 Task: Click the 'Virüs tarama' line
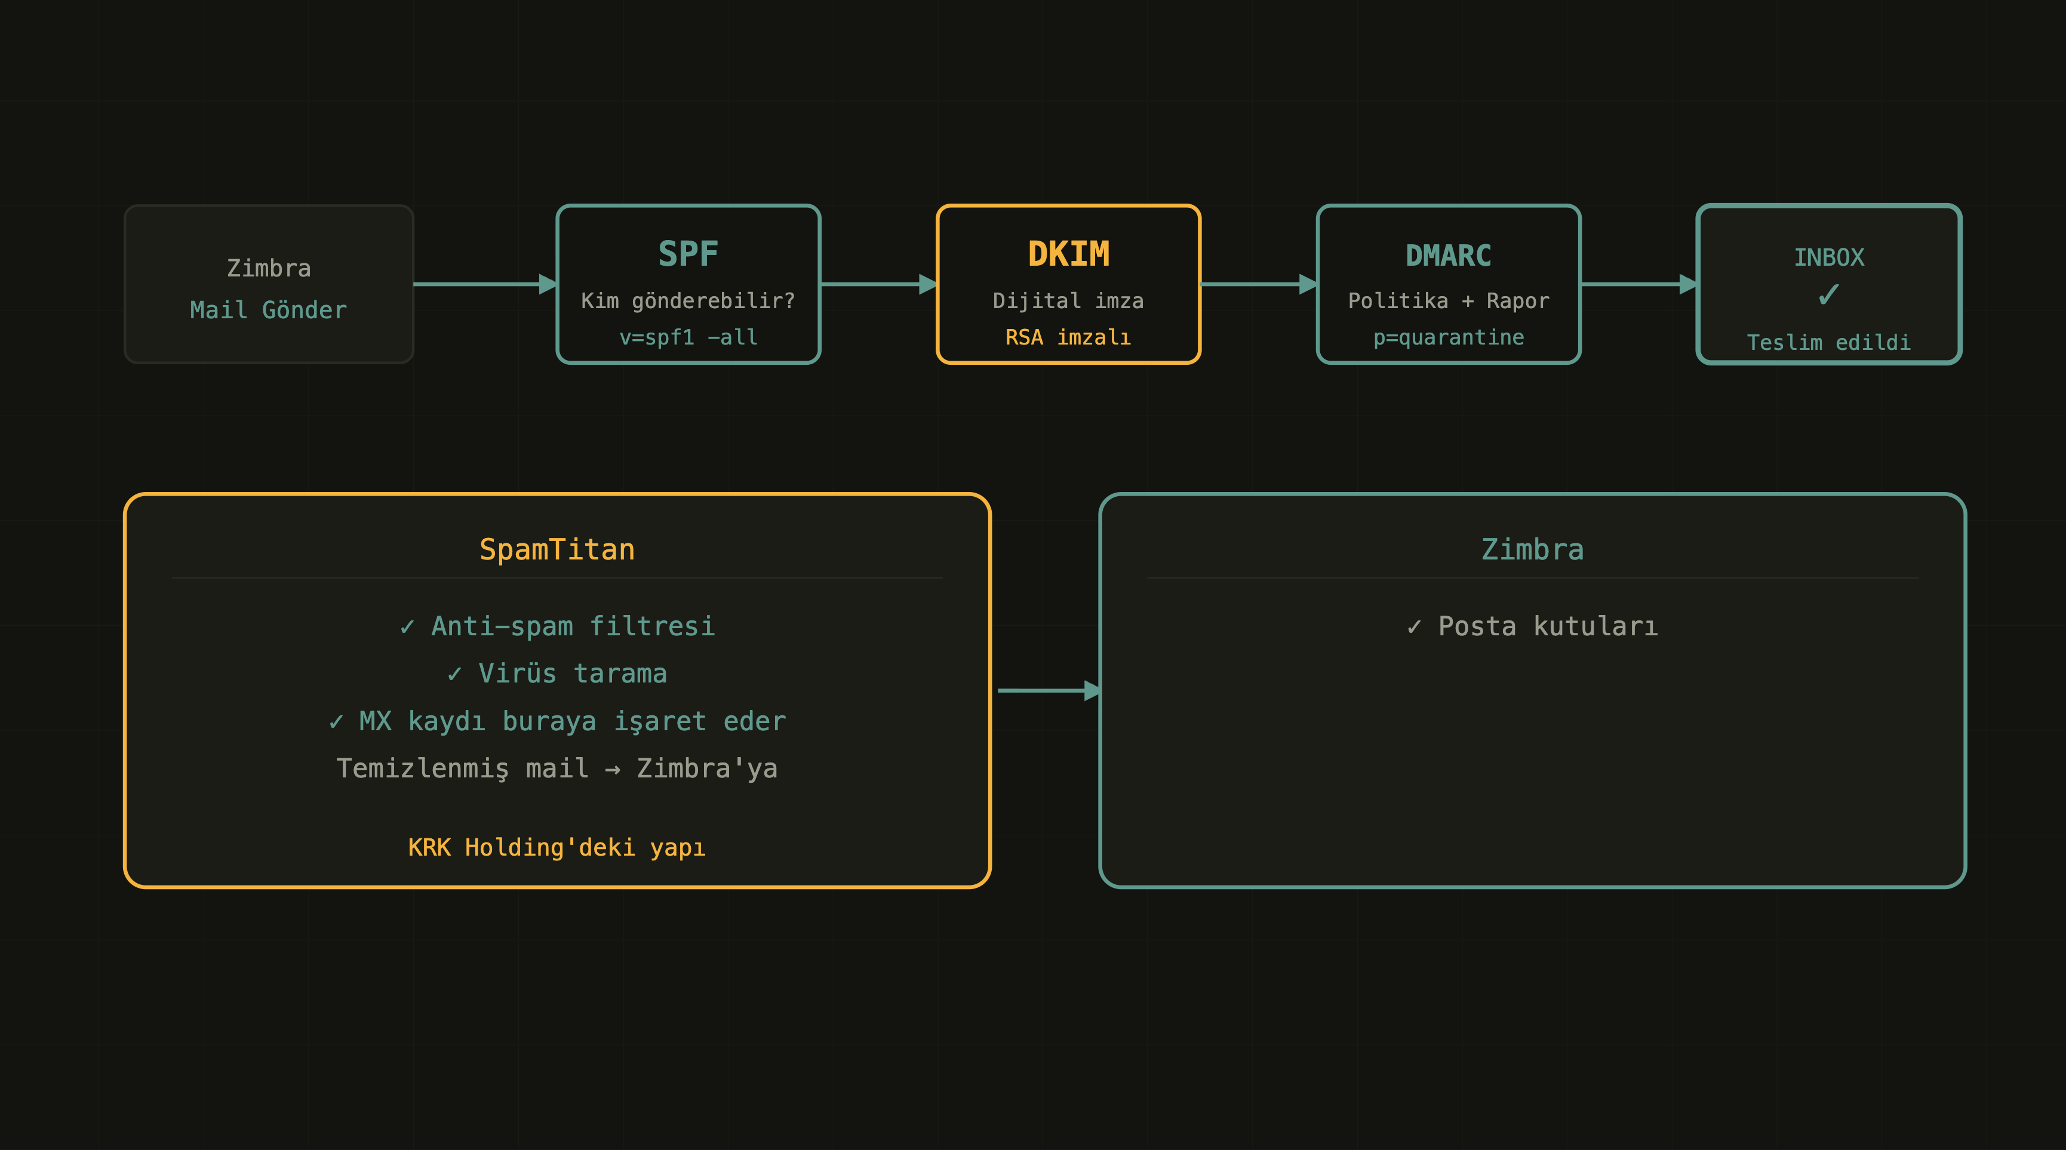click(x=558, y=674)
